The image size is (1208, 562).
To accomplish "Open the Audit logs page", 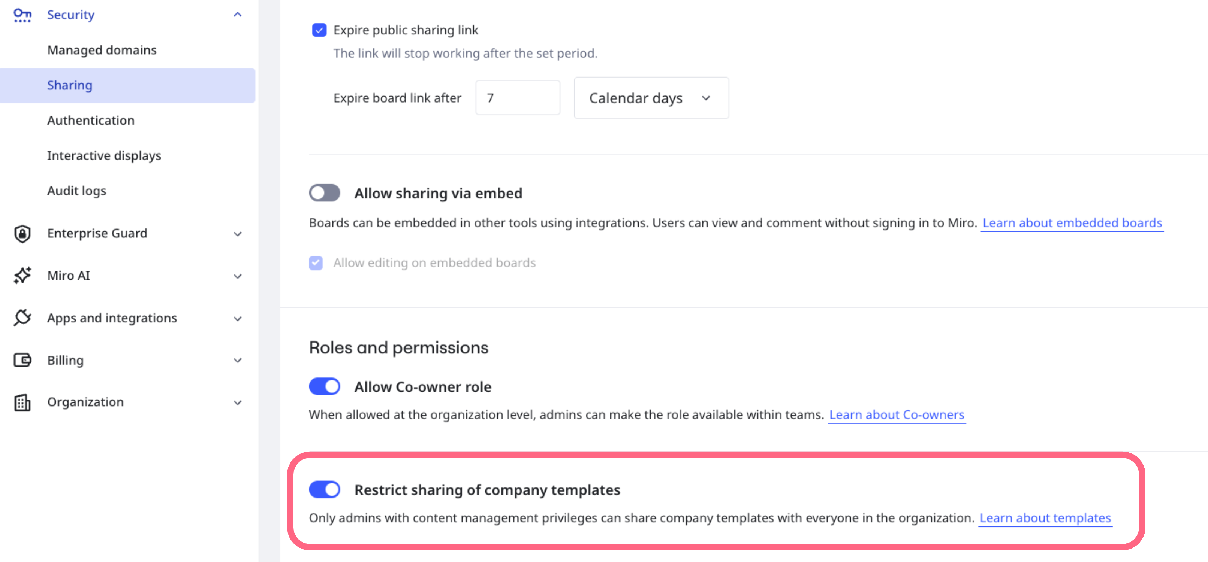I will [x=76, y=191].
